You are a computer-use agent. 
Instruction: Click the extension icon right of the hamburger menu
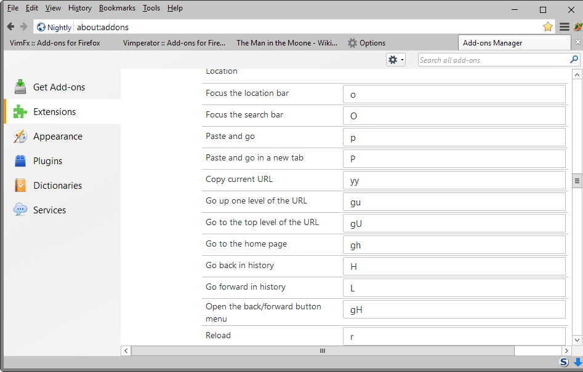coord(579,26)
